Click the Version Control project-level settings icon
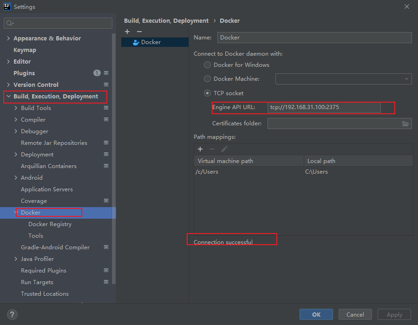Image resolution: width=418 pixels, height=325 pixels. coord(106,84)
